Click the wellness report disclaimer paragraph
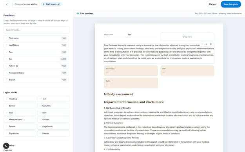The image size is (245, 152). pos(159,53)
